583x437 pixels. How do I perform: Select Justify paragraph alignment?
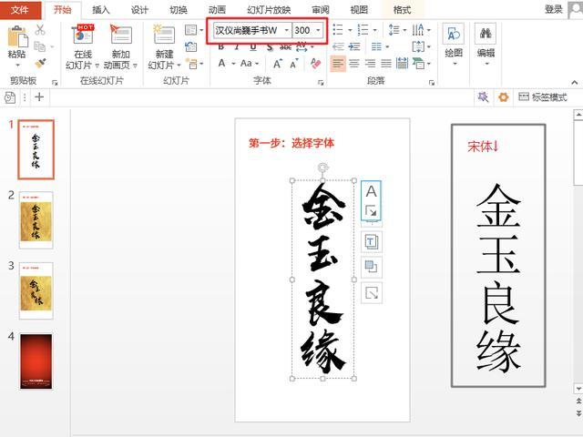[386, 64]
